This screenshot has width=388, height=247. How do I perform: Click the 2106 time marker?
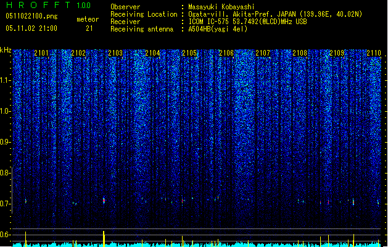pos(226,52)
